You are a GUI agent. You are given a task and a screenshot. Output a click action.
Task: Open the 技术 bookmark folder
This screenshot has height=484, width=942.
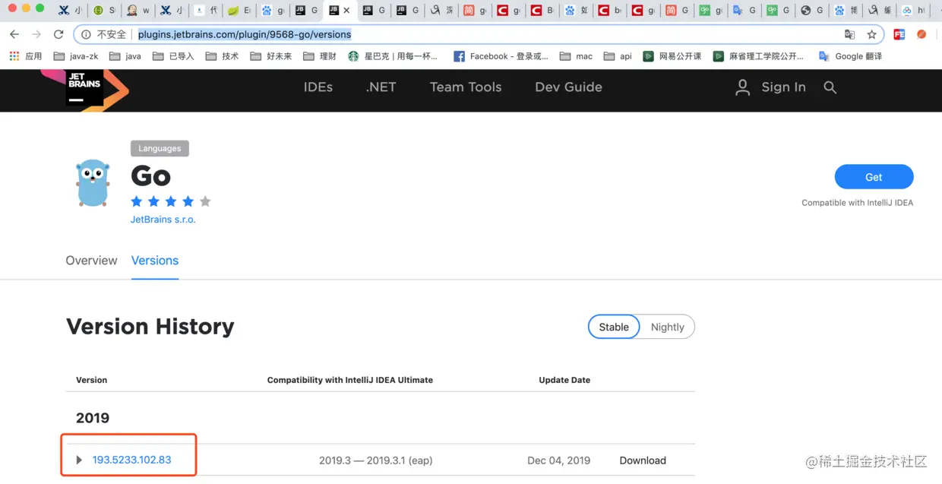click(x=223, y=56)
